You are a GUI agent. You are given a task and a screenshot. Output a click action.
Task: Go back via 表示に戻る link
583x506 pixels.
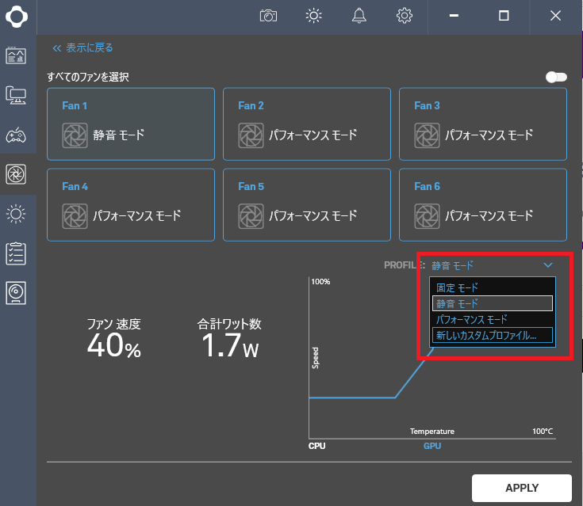coord(82,48)
